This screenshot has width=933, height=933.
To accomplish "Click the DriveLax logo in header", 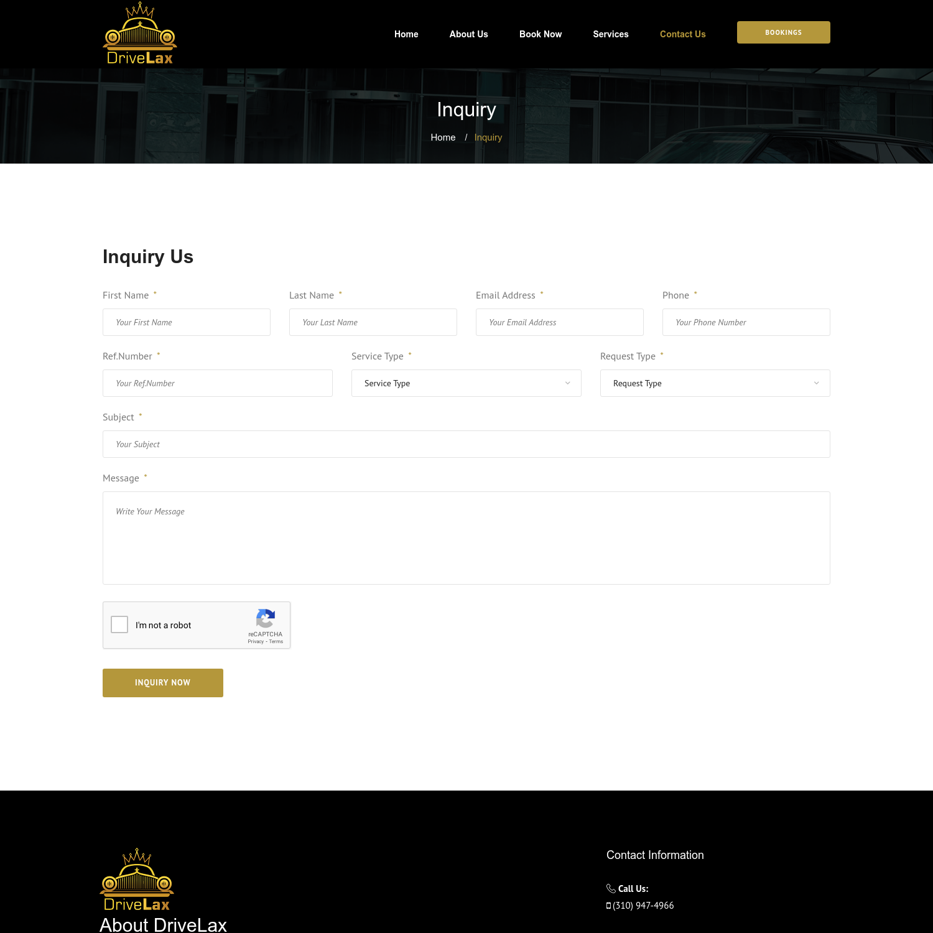I will pos(140,34).
